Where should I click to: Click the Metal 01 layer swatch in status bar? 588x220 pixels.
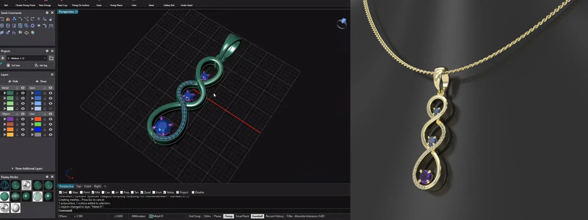pyautogui.click(x=151, y=216)
